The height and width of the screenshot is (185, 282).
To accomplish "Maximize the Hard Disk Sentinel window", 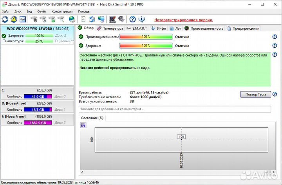I will (262, 4).
